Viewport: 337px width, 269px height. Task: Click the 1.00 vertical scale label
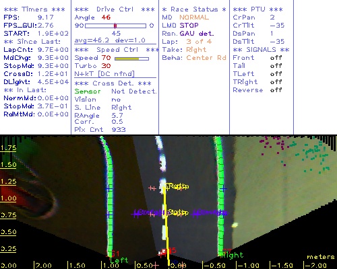(8, 198)
